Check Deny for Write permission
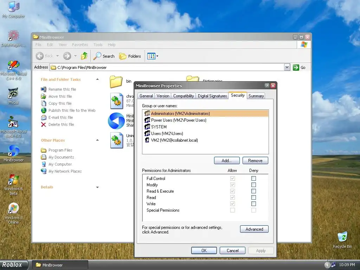The width and height of the screenshot is (360, 270). (253, 204)
